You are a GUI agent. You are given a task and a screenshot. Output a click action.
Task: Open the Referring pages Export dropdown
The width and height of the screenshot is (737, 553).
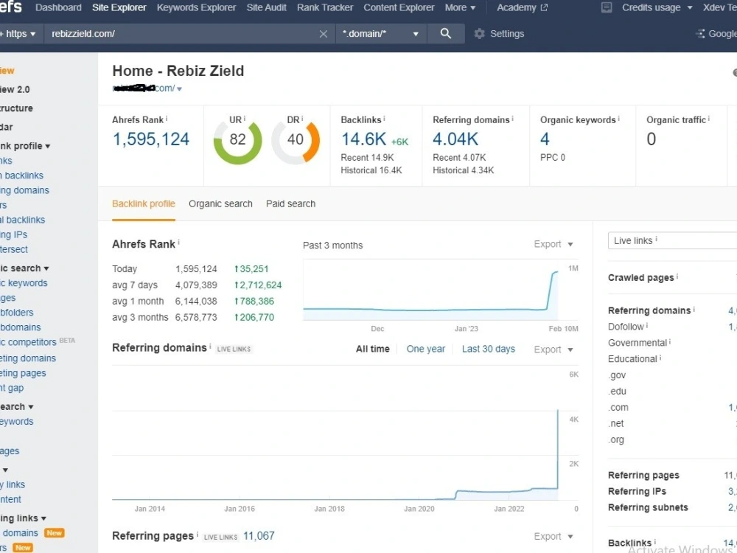click(553, 536)
